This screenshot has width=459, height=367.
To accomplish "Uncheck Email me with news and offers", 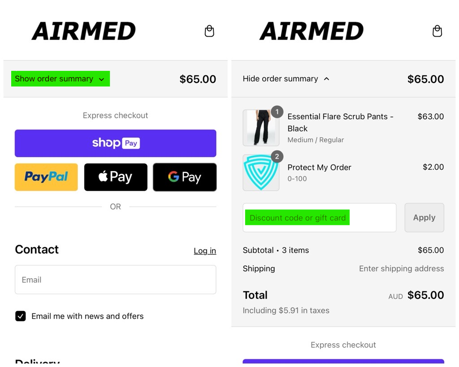I will [x=21, y=316].
